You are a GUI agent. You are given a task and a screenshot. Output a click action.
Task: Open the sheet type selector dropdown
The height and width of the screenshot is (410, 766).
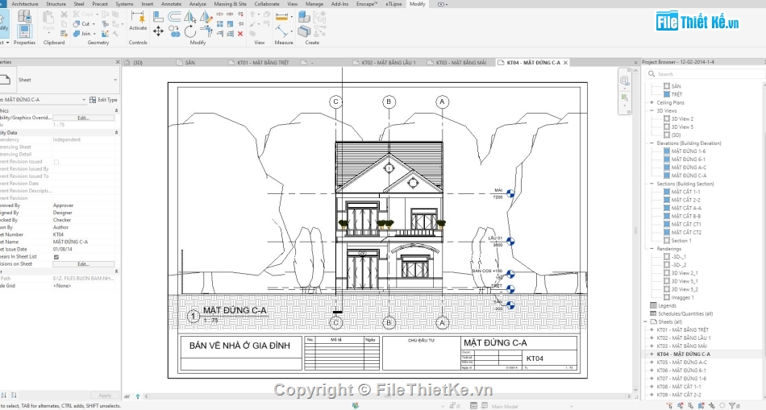pos(115,80)
